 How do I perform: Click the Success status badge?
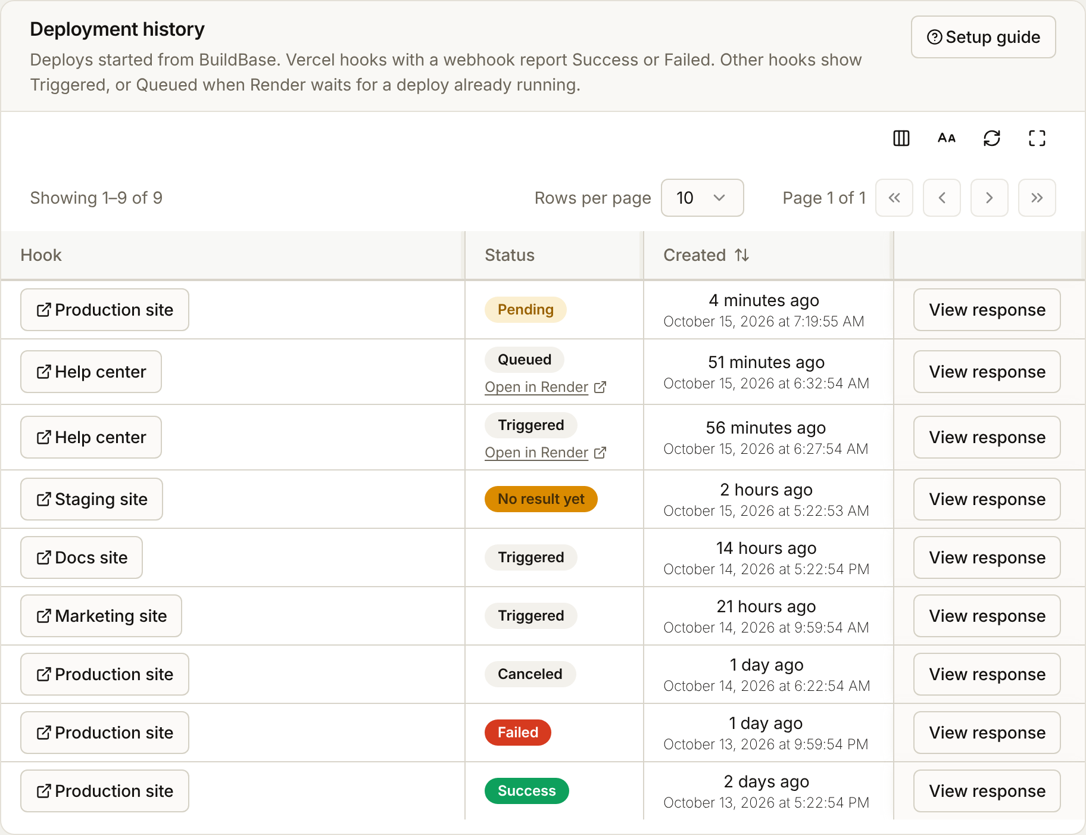(527, 791)
